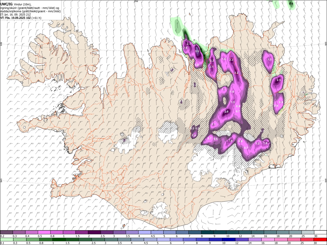Select the dark plum 0.2 swatch on snow scale
Screen dimensions: 327x245
point(6,232)
